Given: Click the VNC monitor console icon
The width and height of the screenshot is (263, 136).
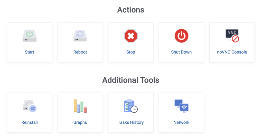Looking at the screenshot, I should [232, 36].
